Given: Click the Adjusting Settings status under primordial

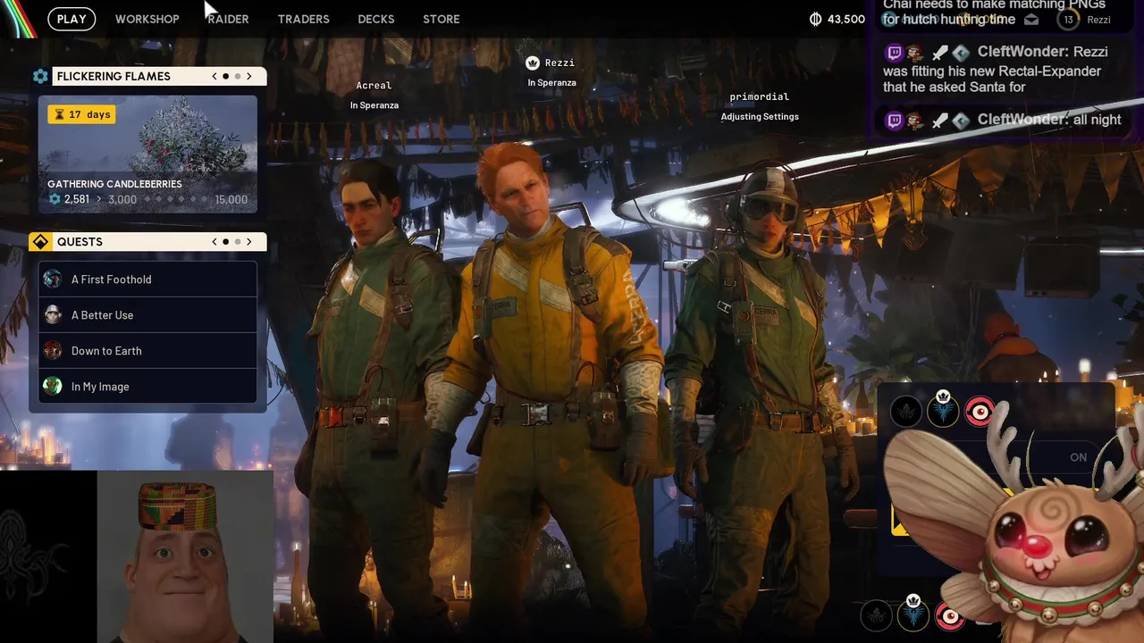Looking at the screenshot, I should click(x=760, y=117).
